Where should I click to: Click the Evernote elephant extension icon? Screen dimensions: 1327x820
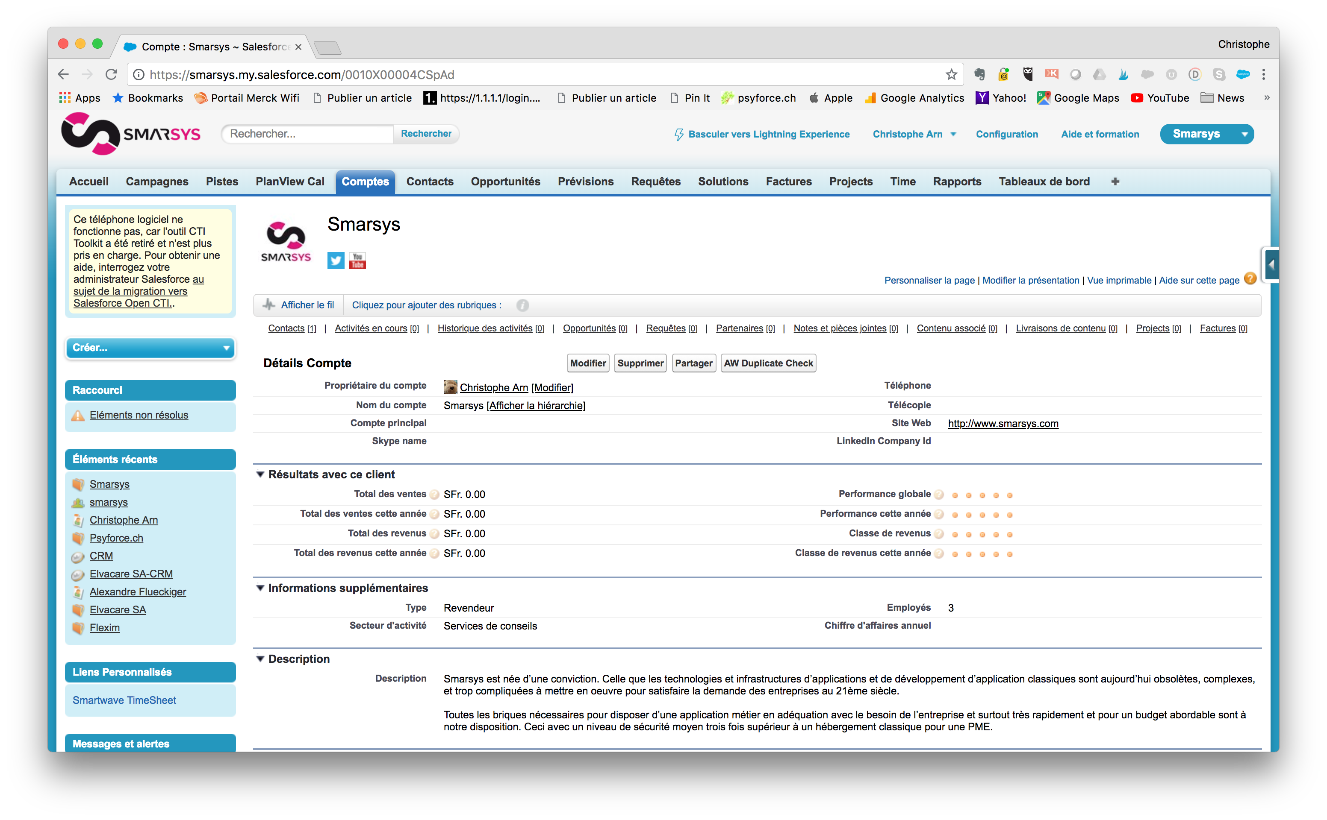979,74
